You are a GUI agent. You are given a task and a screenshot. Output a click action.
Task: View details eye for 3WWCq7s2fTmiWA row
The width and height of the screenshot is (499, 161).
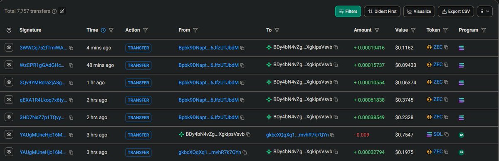9,48
